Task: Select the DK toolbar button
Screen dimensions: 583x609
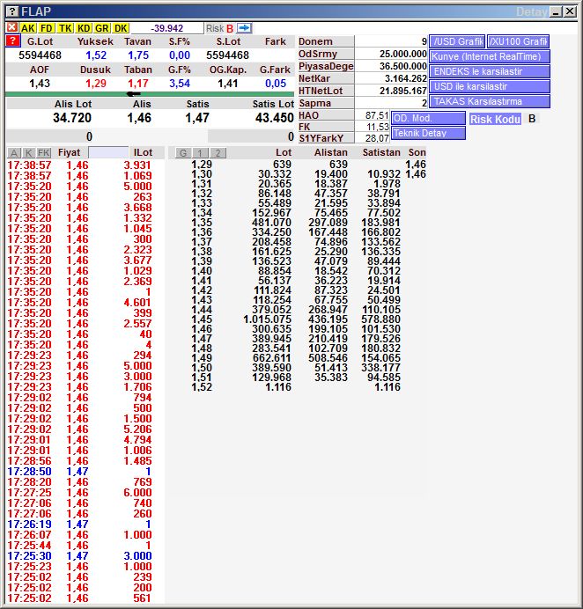Action: 121,28
